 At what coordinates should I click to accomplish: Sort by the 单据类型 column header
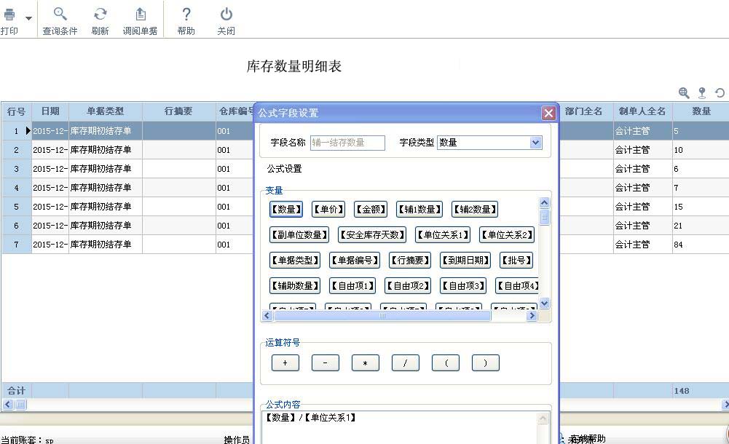tap(105, 111)
